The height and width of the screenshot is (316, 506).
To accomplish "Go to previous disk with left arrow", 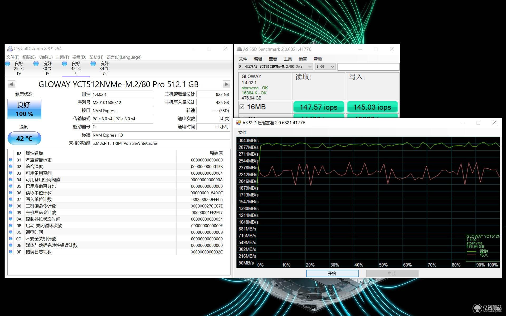I will click(11, 84).
